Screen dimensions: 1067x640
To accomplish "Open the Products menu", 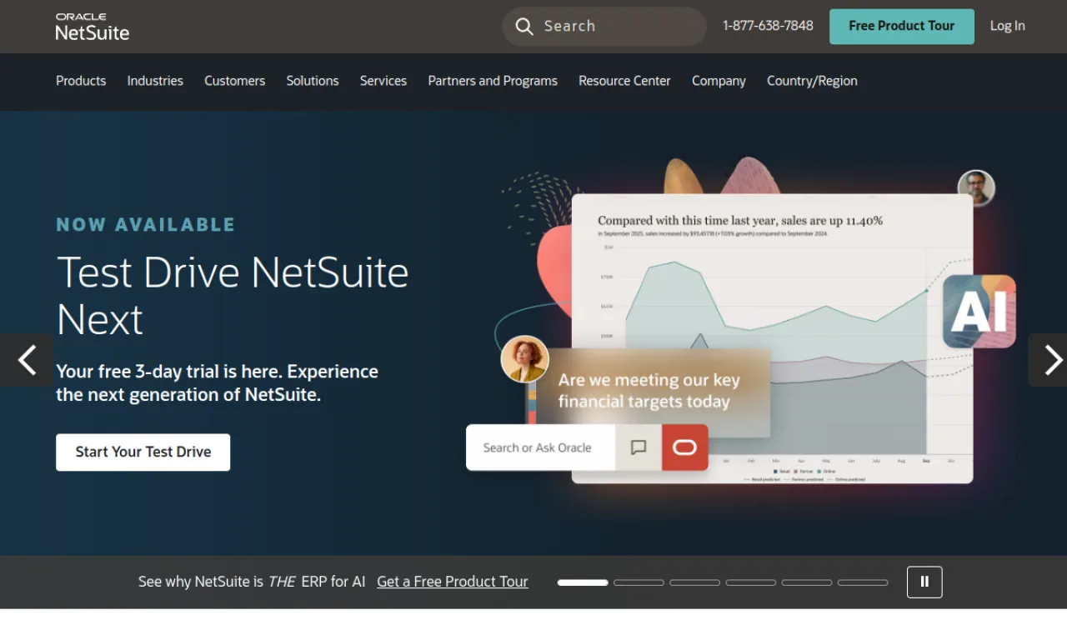I will 81,81.
